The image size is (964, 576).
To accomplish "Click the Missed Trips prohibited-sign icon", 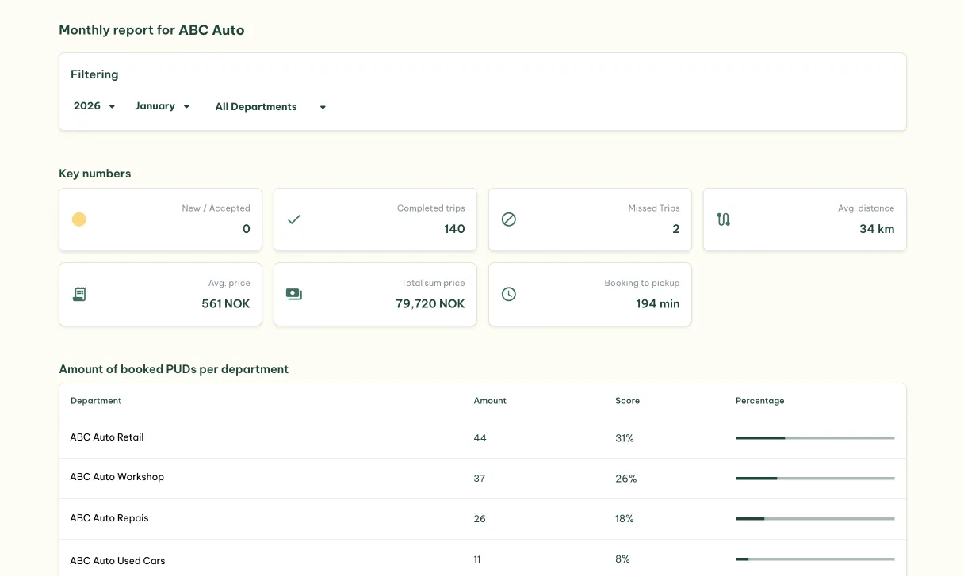I will point(509,219).
